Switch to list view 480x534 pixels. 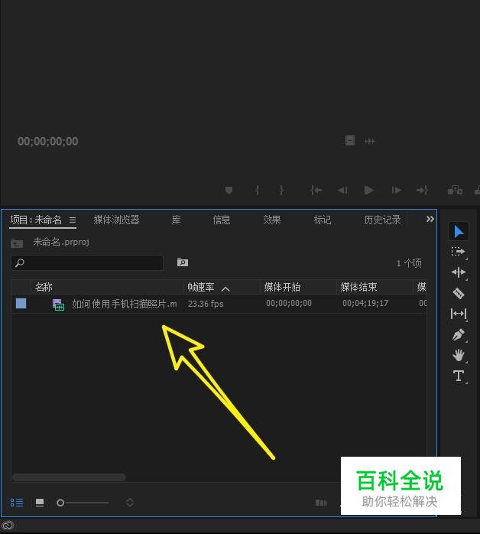point(17,503)
